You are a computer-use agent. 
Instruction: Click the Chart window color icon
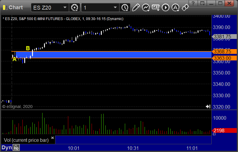(5, 7)
